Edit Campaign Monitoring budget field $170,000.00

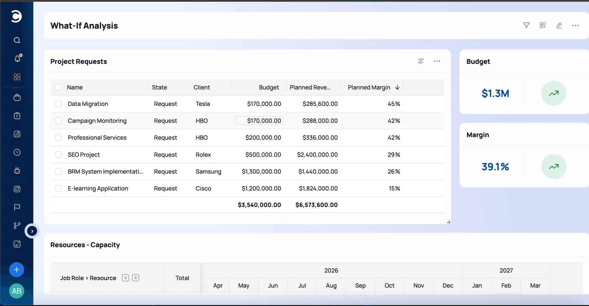pos(259,121)
